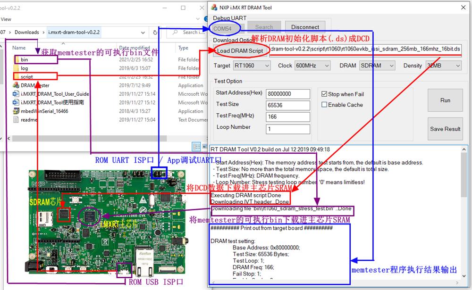Select the readme text document icon

[x=16, y=120]
